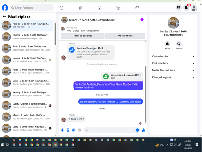Record a voice clip with microphone icon

point(62,130)
